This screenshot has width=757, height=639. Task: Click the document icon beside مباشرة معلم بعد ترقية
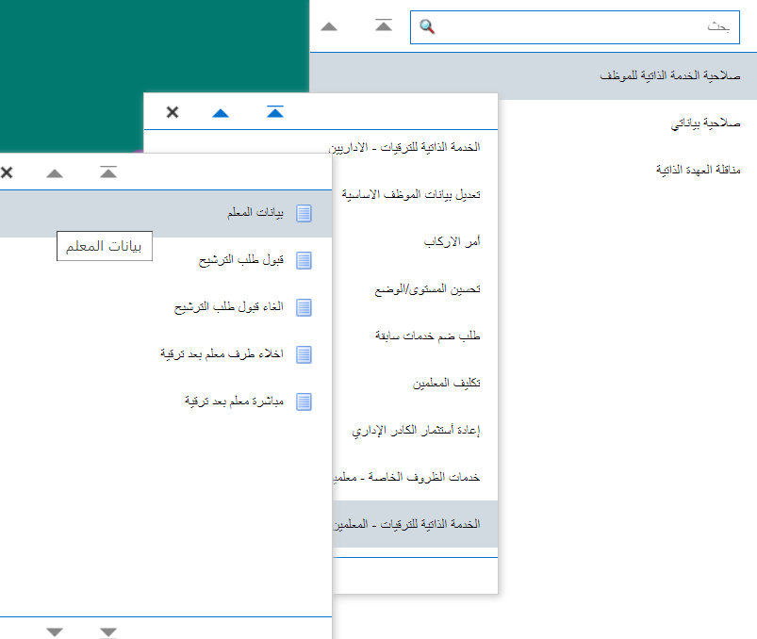pos(304,401)
